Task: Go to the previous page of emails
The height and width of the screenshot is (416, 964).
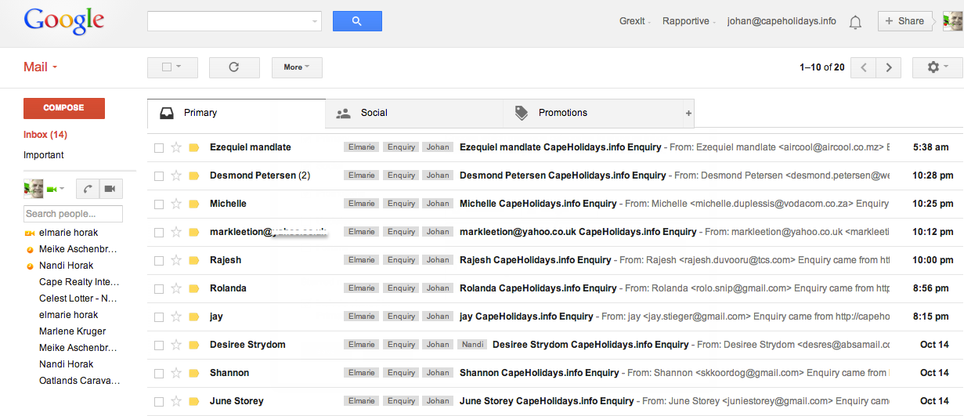Action: click(x=863, y=67)
